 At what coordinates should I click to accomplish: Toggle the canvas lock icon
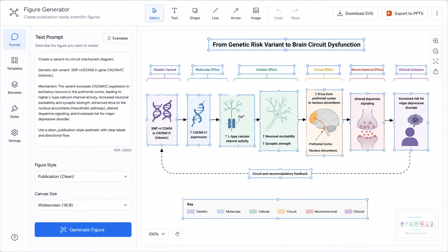pos(436,72)
